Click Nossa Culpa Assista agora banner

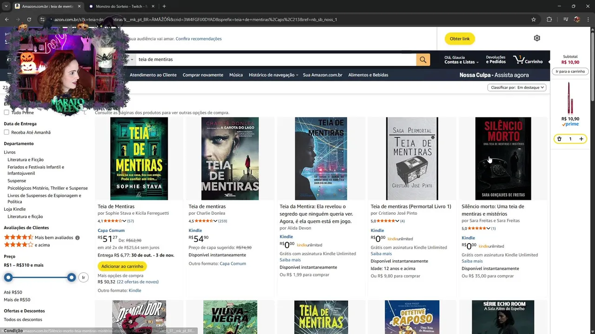494,75
